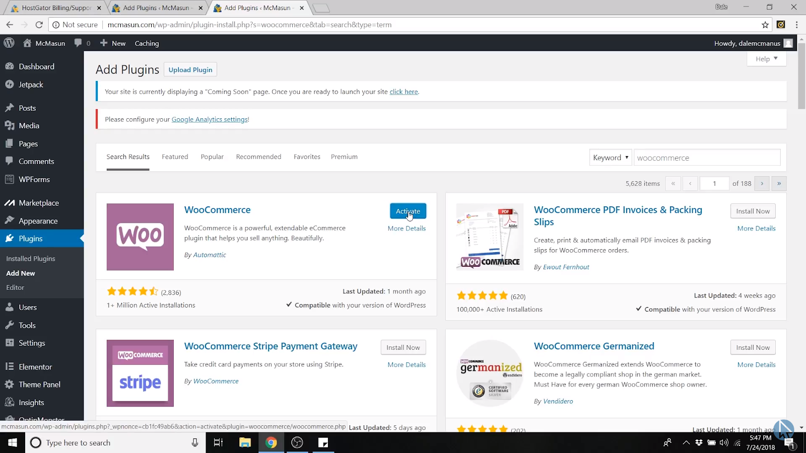806x453 pixels.
Task: Select the Recommended tab
Action: [258, 157]
